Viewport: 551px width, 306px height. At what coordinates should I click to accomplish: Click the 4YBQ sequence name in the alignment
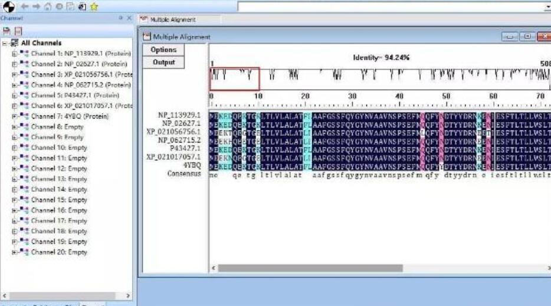192,164
